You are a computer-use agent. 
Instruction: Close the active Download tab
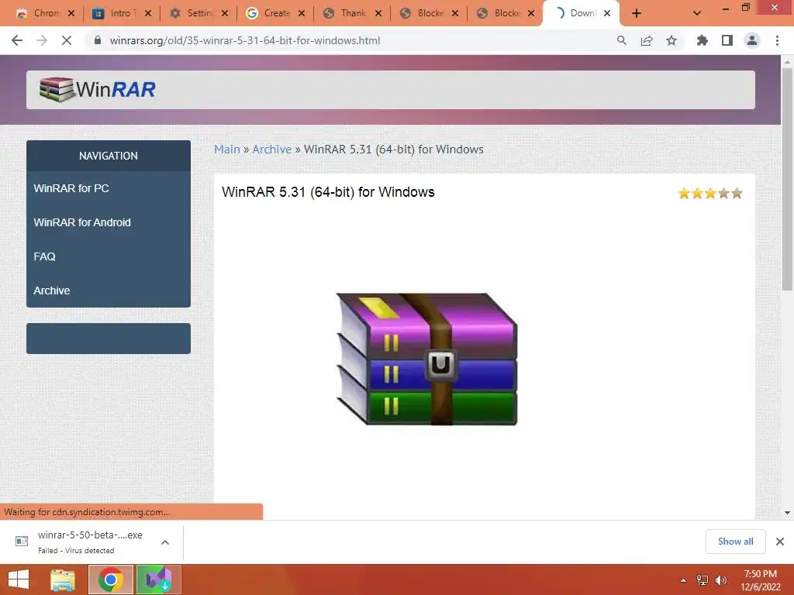(x=607, y=13)
